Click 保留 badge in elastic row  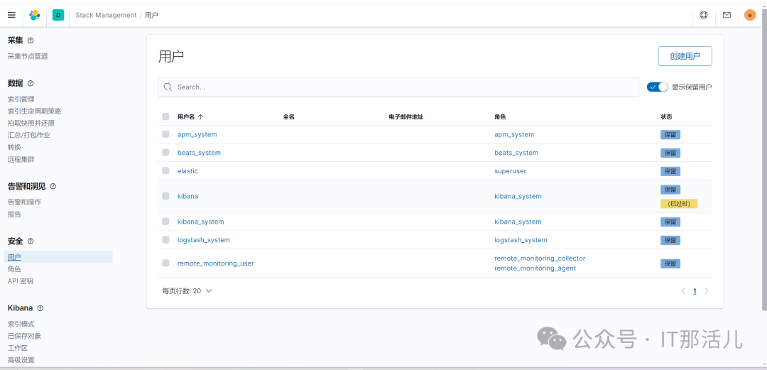[670, 171]
